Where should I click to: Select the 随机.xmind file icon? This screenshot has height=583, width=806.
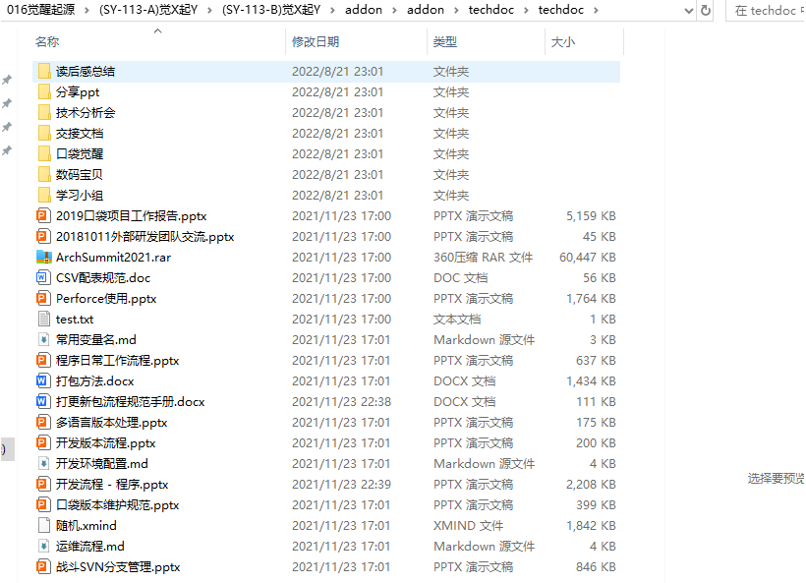pos(43,525)
